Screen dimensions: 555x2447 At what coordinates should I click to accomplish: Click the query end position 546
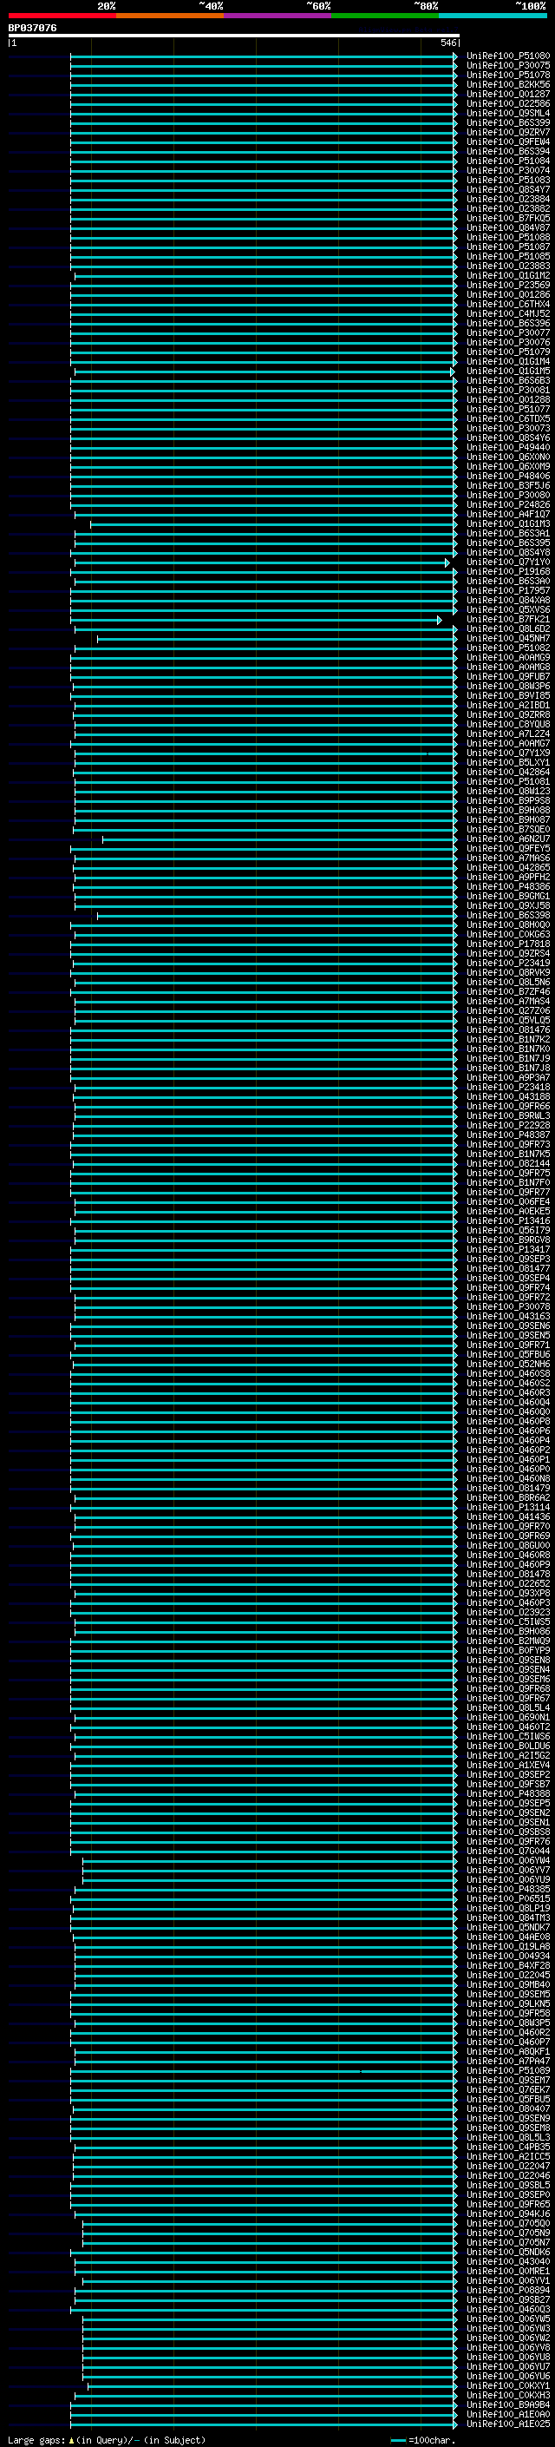tap(448, 43)
